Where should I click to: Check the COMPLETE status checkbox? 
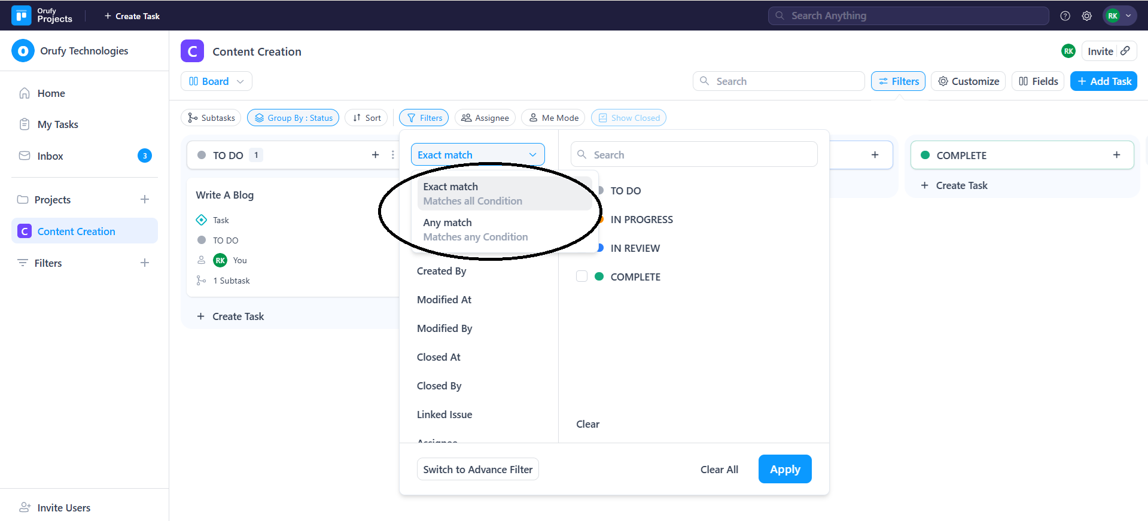[581, 276]
